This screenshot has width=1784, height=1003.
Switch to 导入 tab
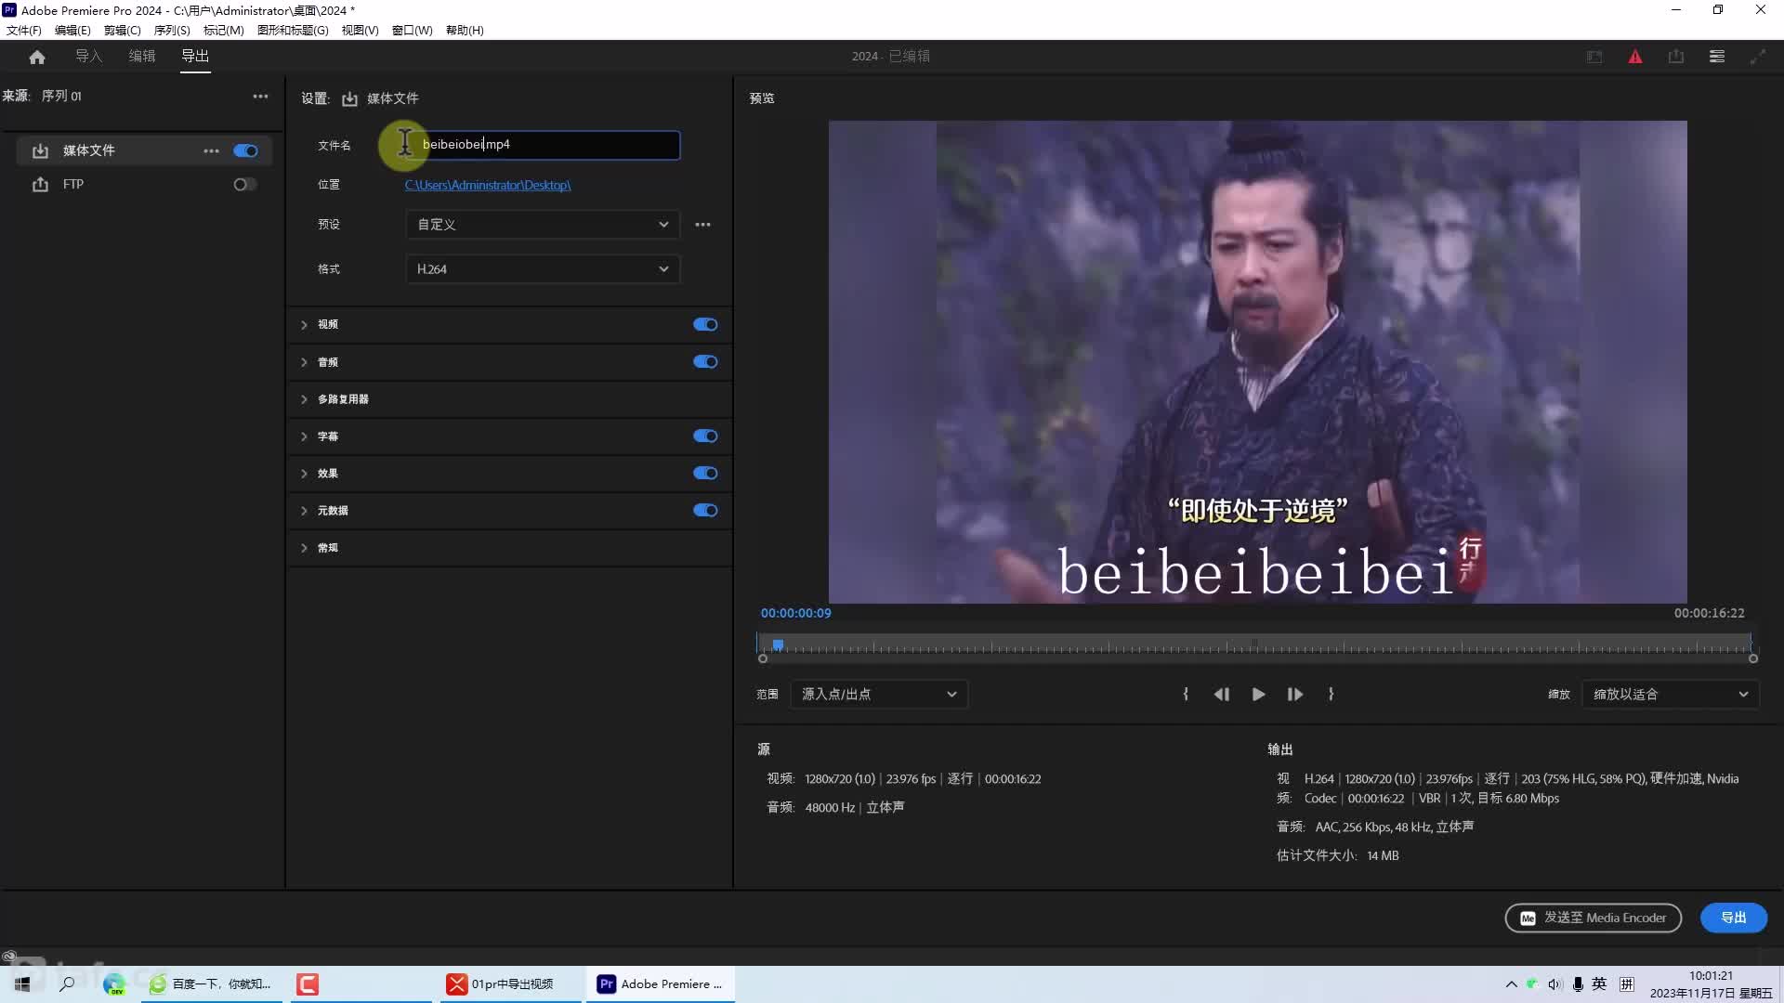tap(89, 57)
